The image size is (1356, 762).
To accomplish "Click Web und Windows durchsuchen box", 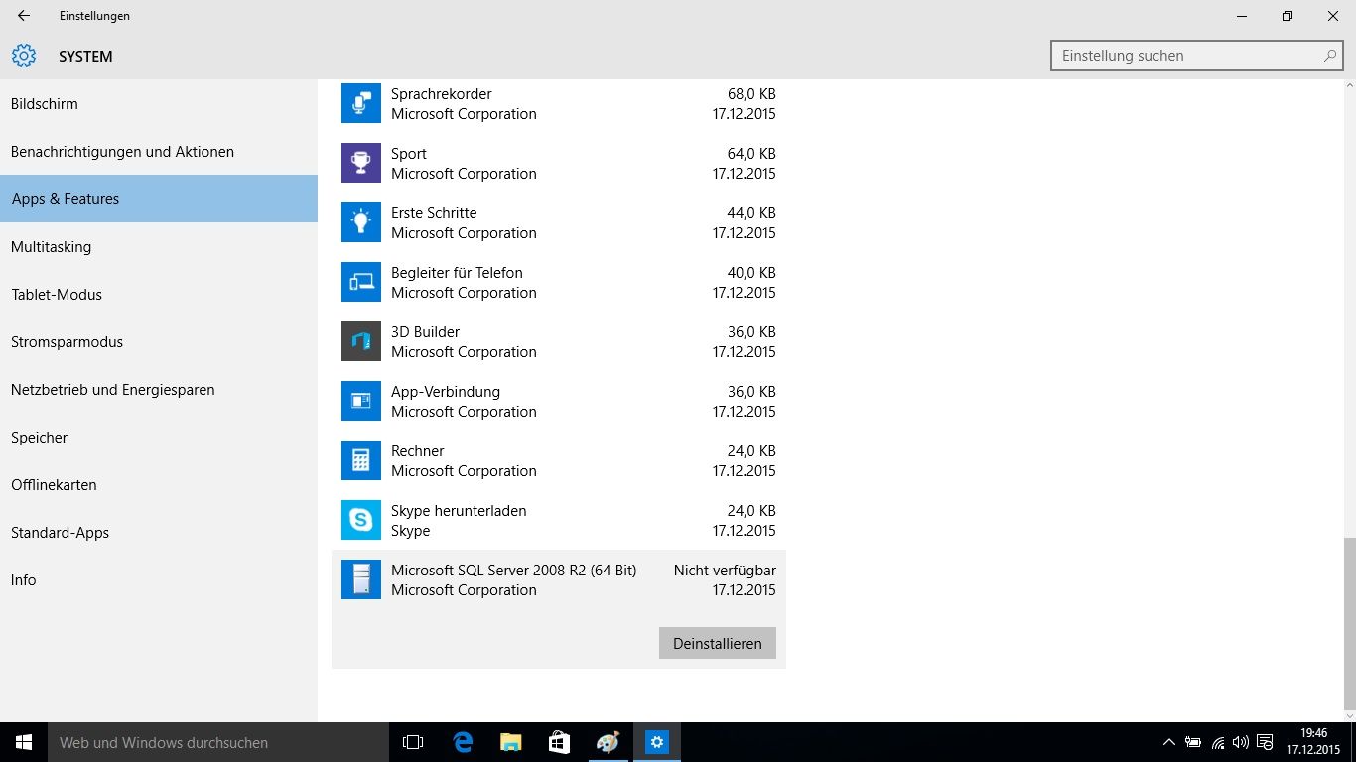I will click(218, 742).
